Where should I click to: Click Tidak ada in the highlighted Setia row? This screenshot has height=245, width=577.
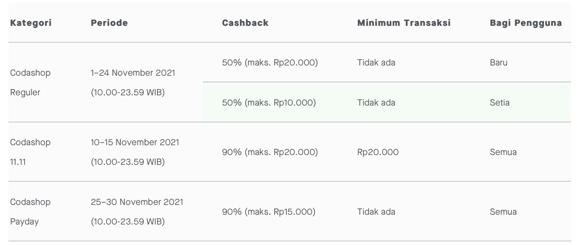376,102
